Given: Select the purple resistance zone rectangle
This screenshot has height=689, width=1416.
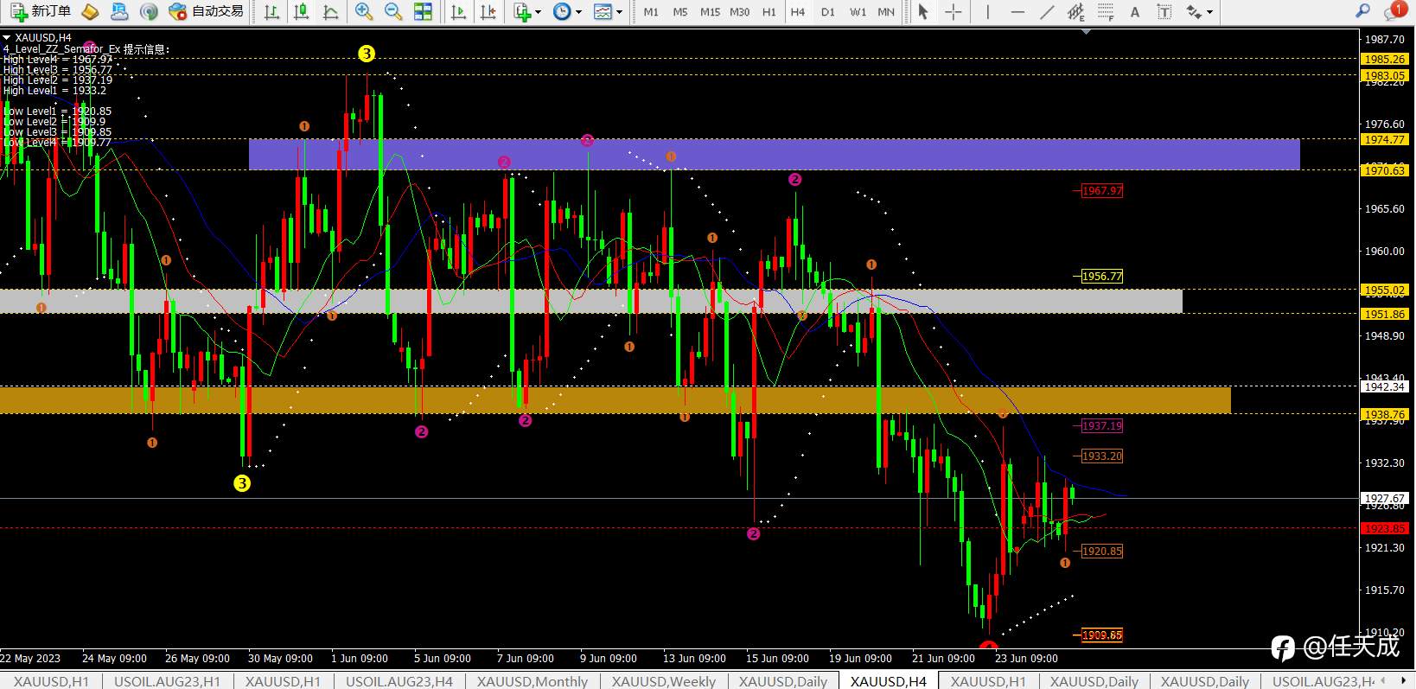Looking at the screenshot, I should [x=775, y=154].
